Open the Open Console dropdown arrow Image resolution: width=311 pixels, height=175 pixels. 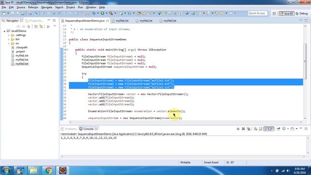tap(296, 129)
